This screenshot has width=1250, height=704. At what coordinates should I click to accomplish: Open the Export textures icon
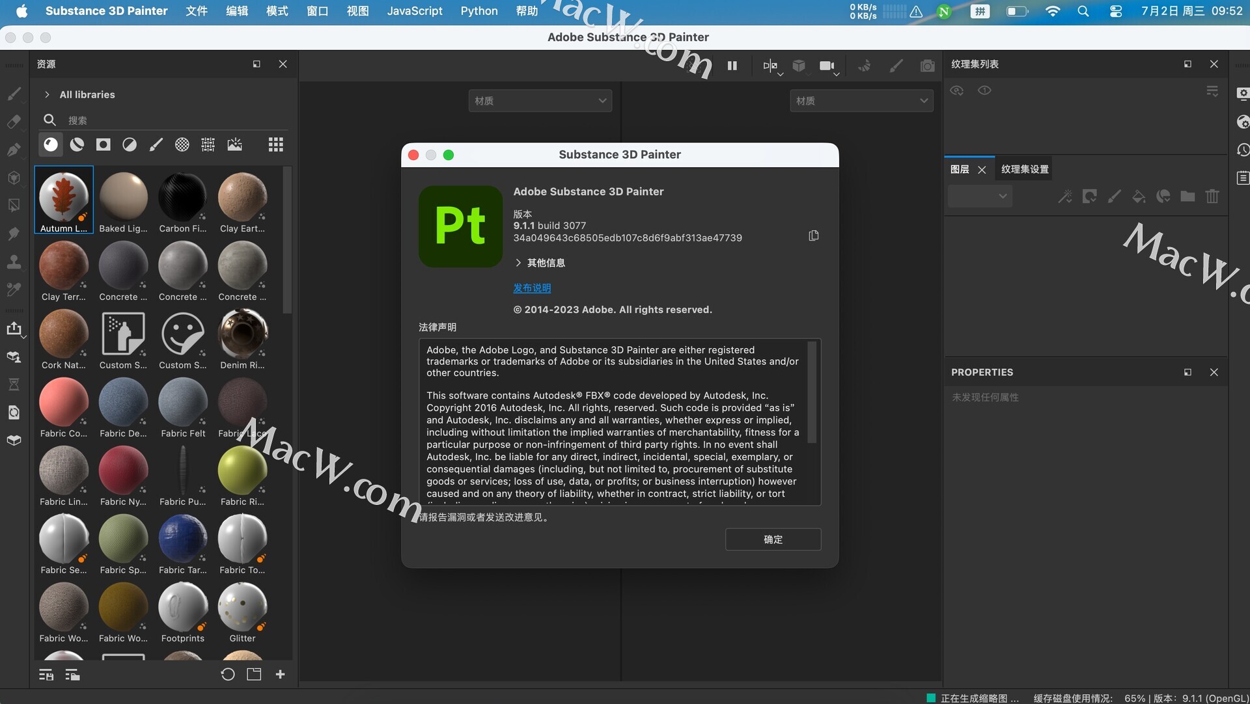point(14,329)
